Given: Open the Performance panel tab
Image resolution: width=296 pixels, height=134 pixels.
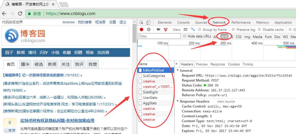Looking at the screenshot, I should [x=241, y=22].
